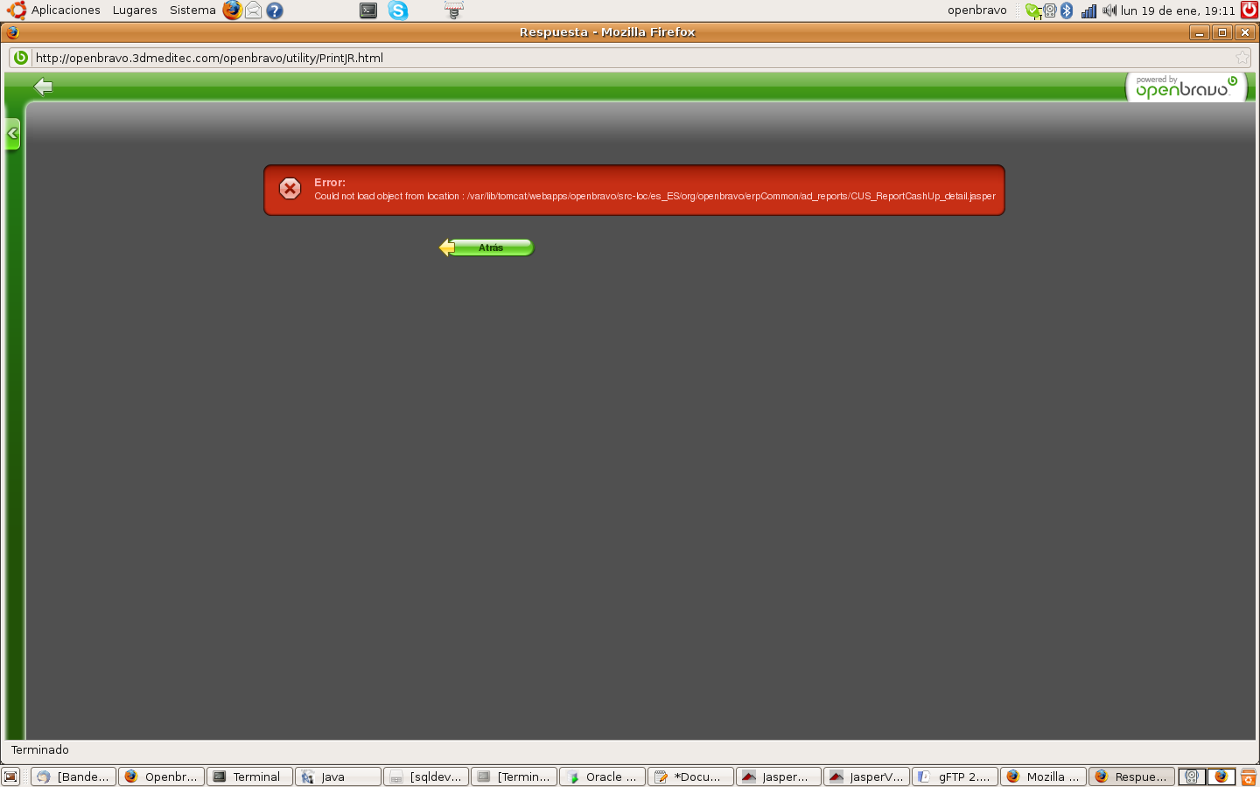Switch to the JasperV... taskbar window

[866, 777]
